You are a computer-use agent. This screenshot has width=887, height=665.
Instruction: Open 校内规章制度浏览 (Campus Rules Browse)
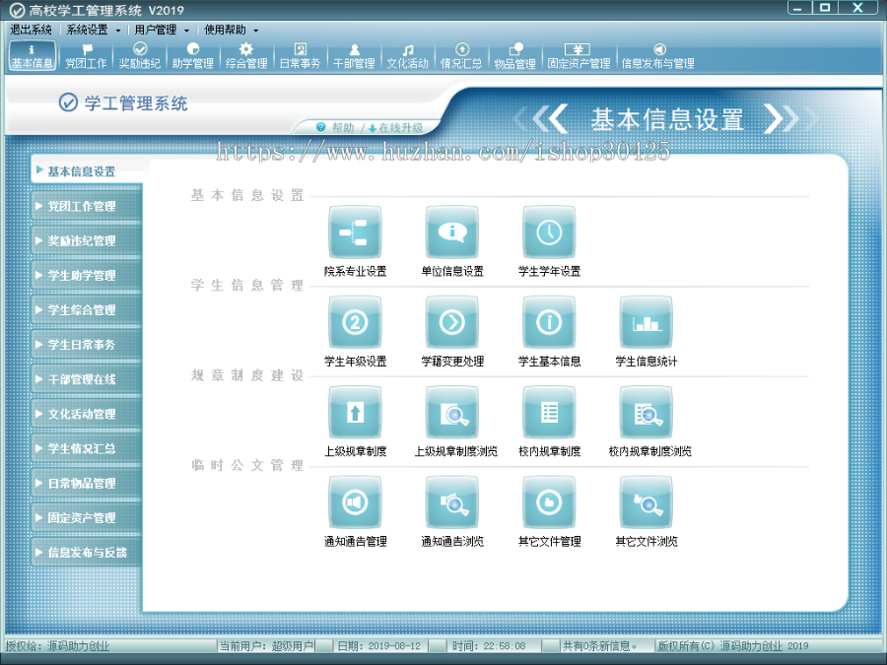(x=646, y=412)
